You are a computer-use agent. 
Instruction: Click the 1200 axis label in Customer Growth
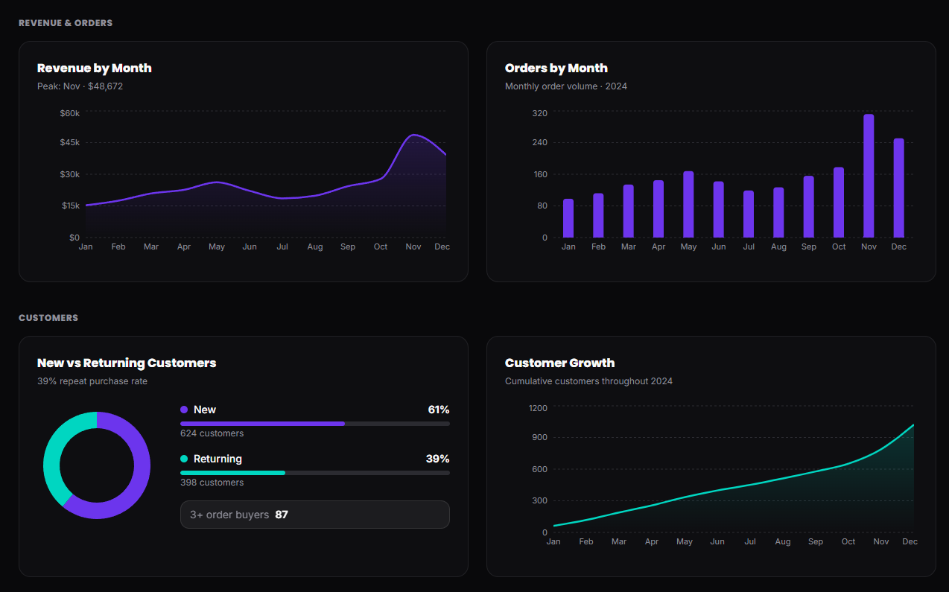click(538, 408)
